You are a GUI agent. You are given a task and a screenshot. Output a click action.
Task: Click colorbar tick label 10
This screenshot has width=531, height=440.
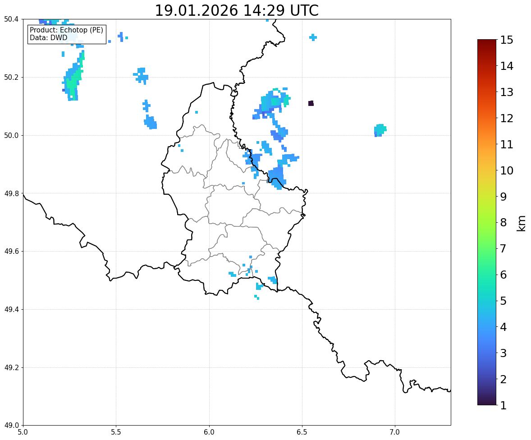(507, 170)
